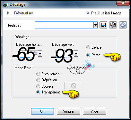Open the Décalage horiz. slider dropdown
This screenshot has height=120, width=131.
(x=40, y=53)
